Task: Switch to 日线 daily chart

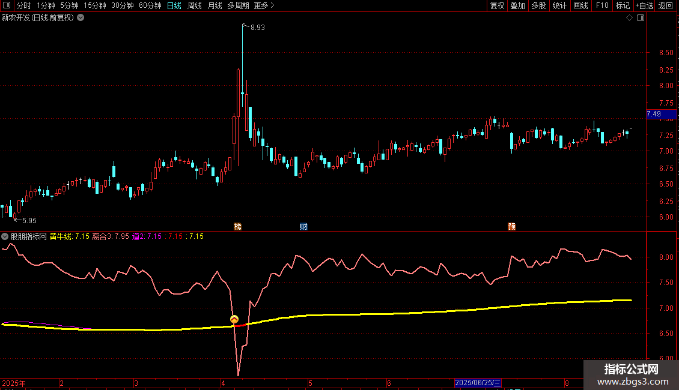Action: point(174,5)
